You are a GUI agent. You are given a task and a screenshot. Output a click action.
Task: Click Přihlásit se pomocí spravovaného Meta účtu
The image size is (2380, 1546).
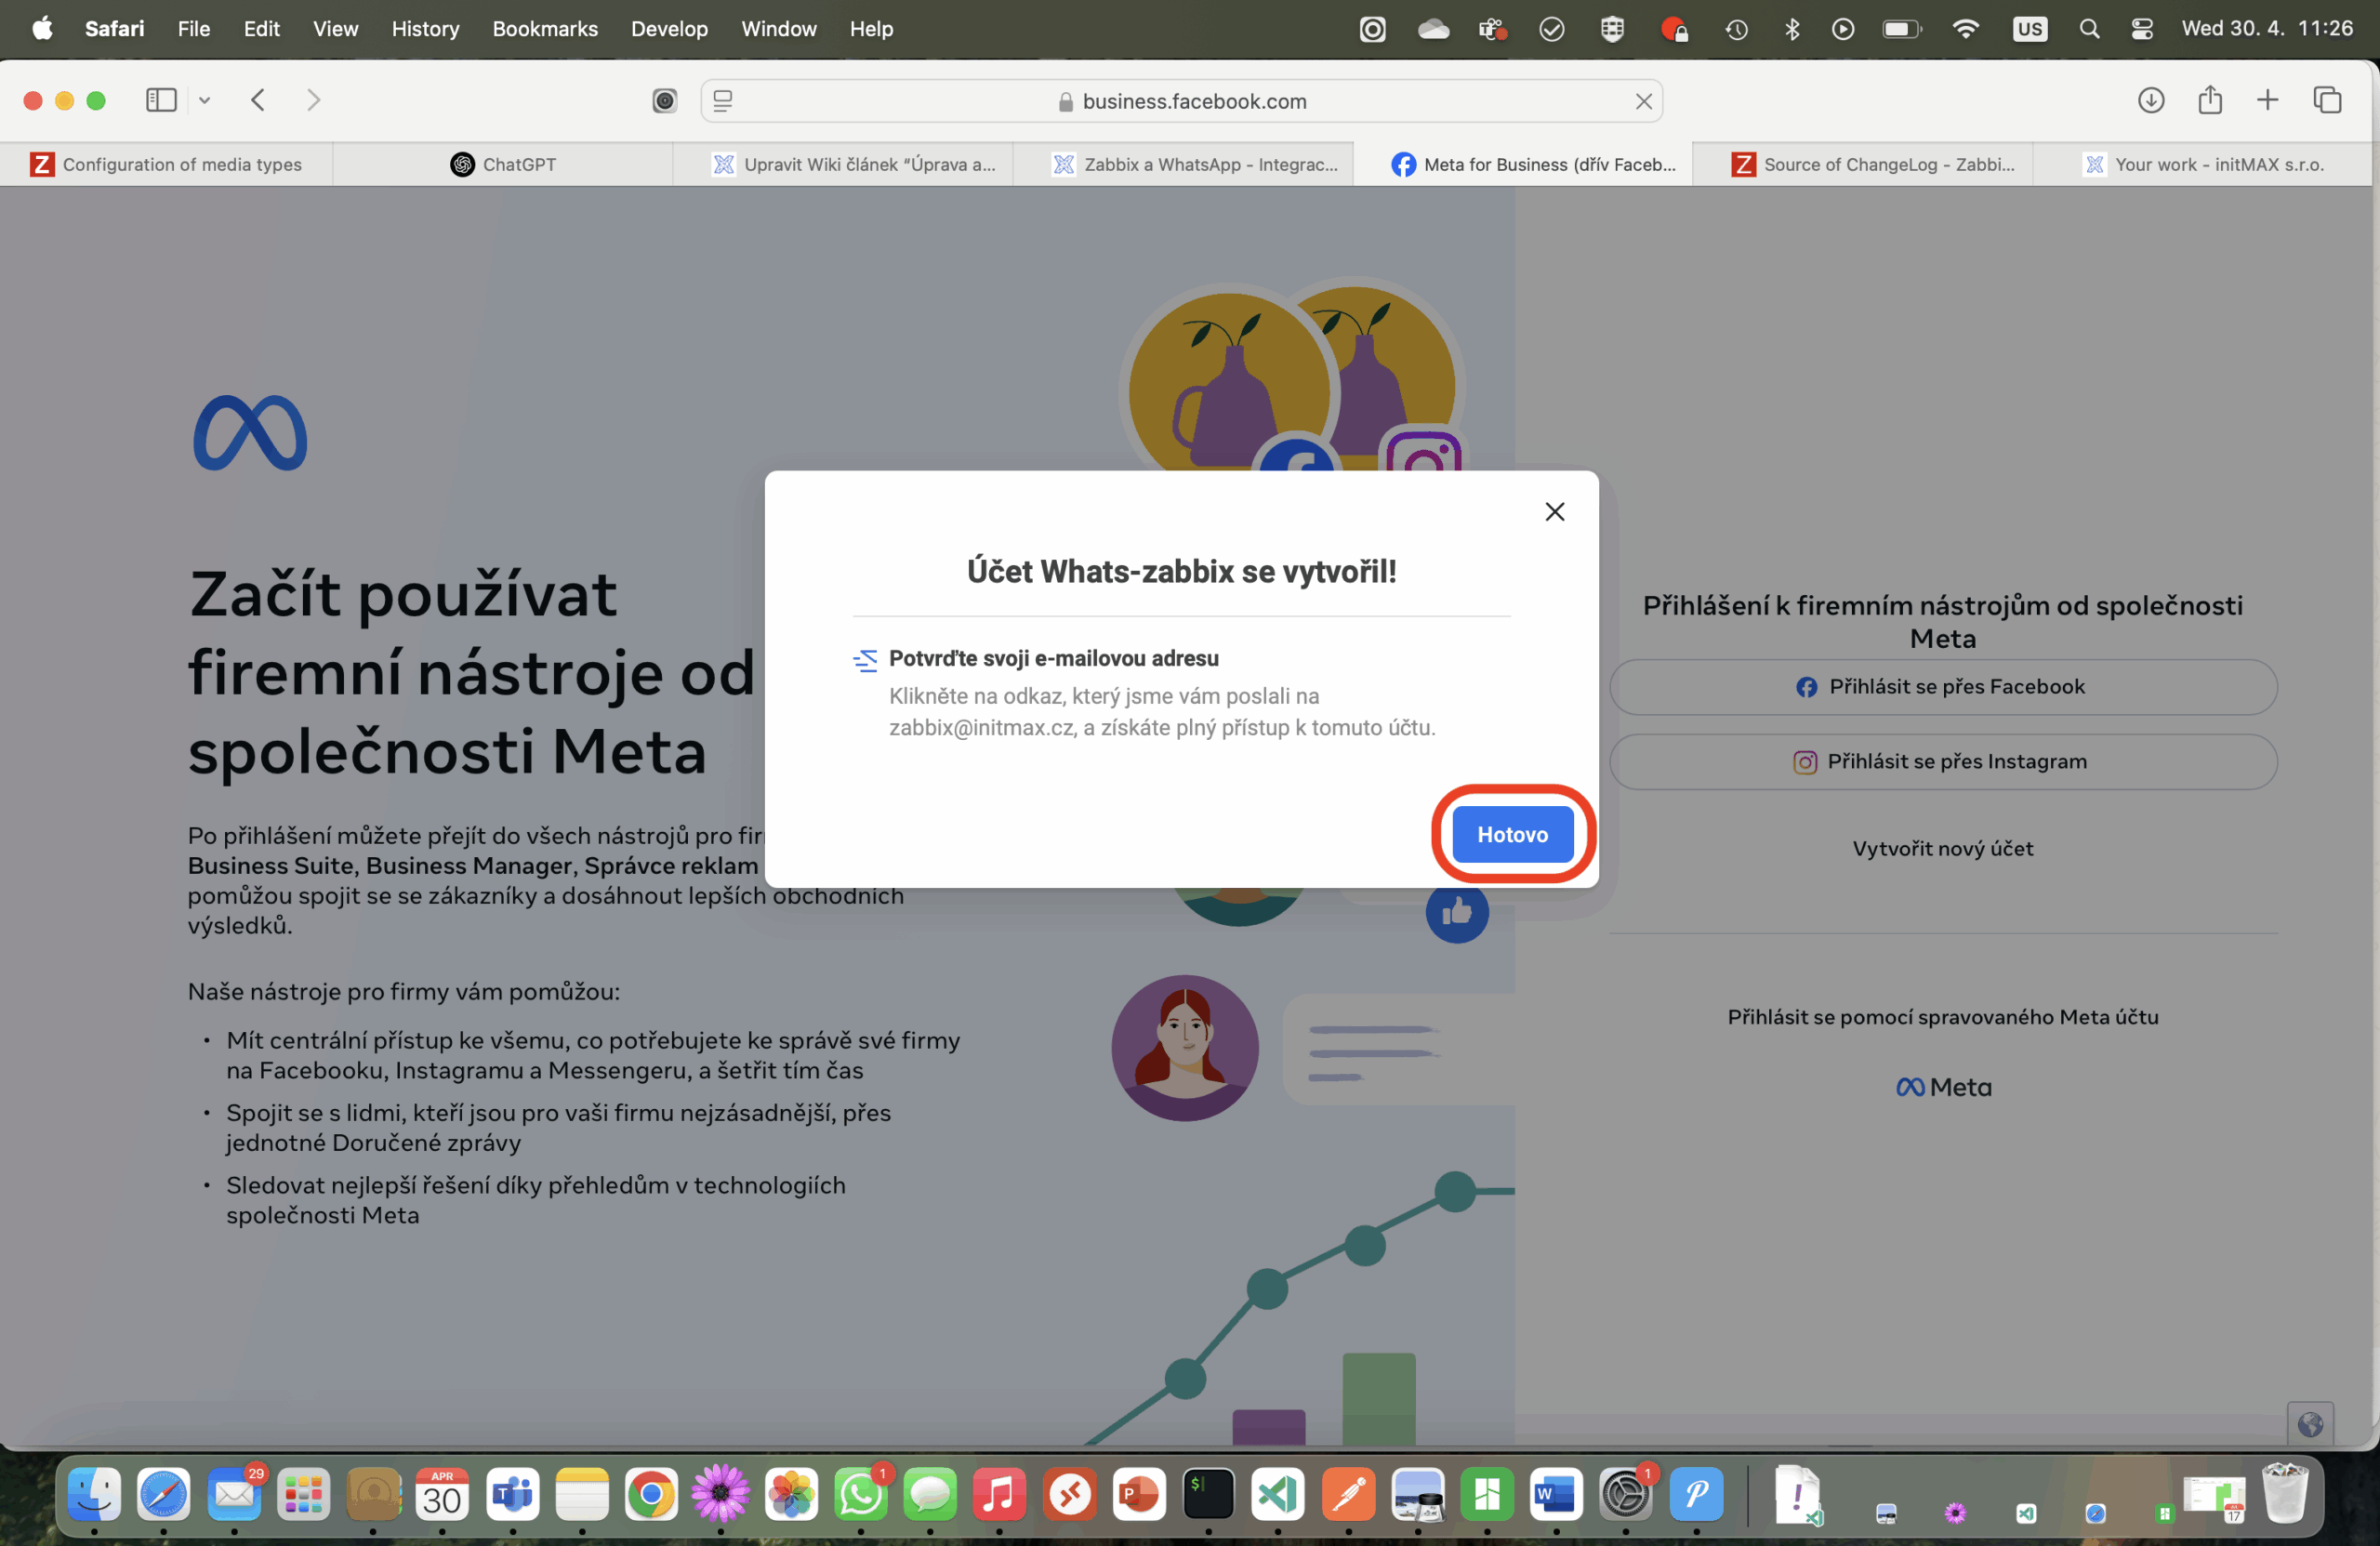click(x=1942, y=1017)
